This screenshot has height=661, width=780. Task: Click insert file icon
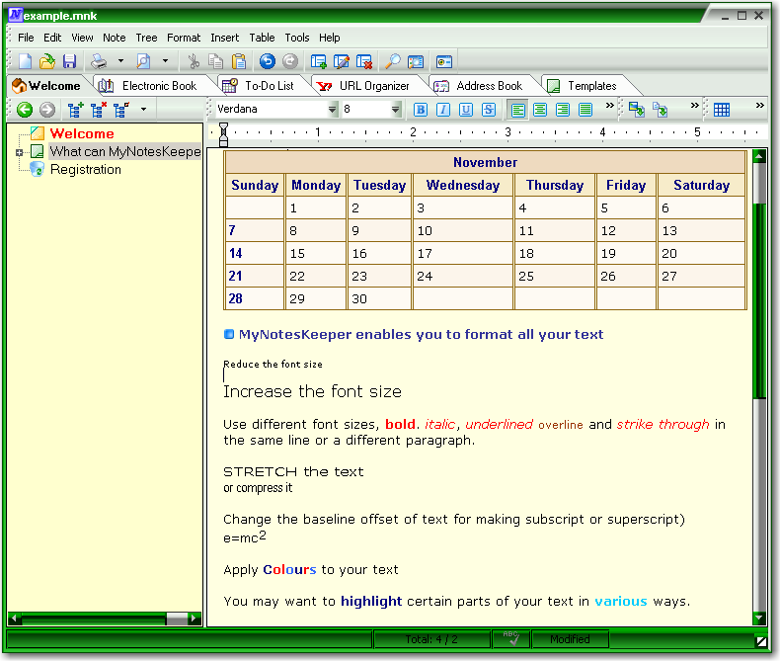click(661, 110)
